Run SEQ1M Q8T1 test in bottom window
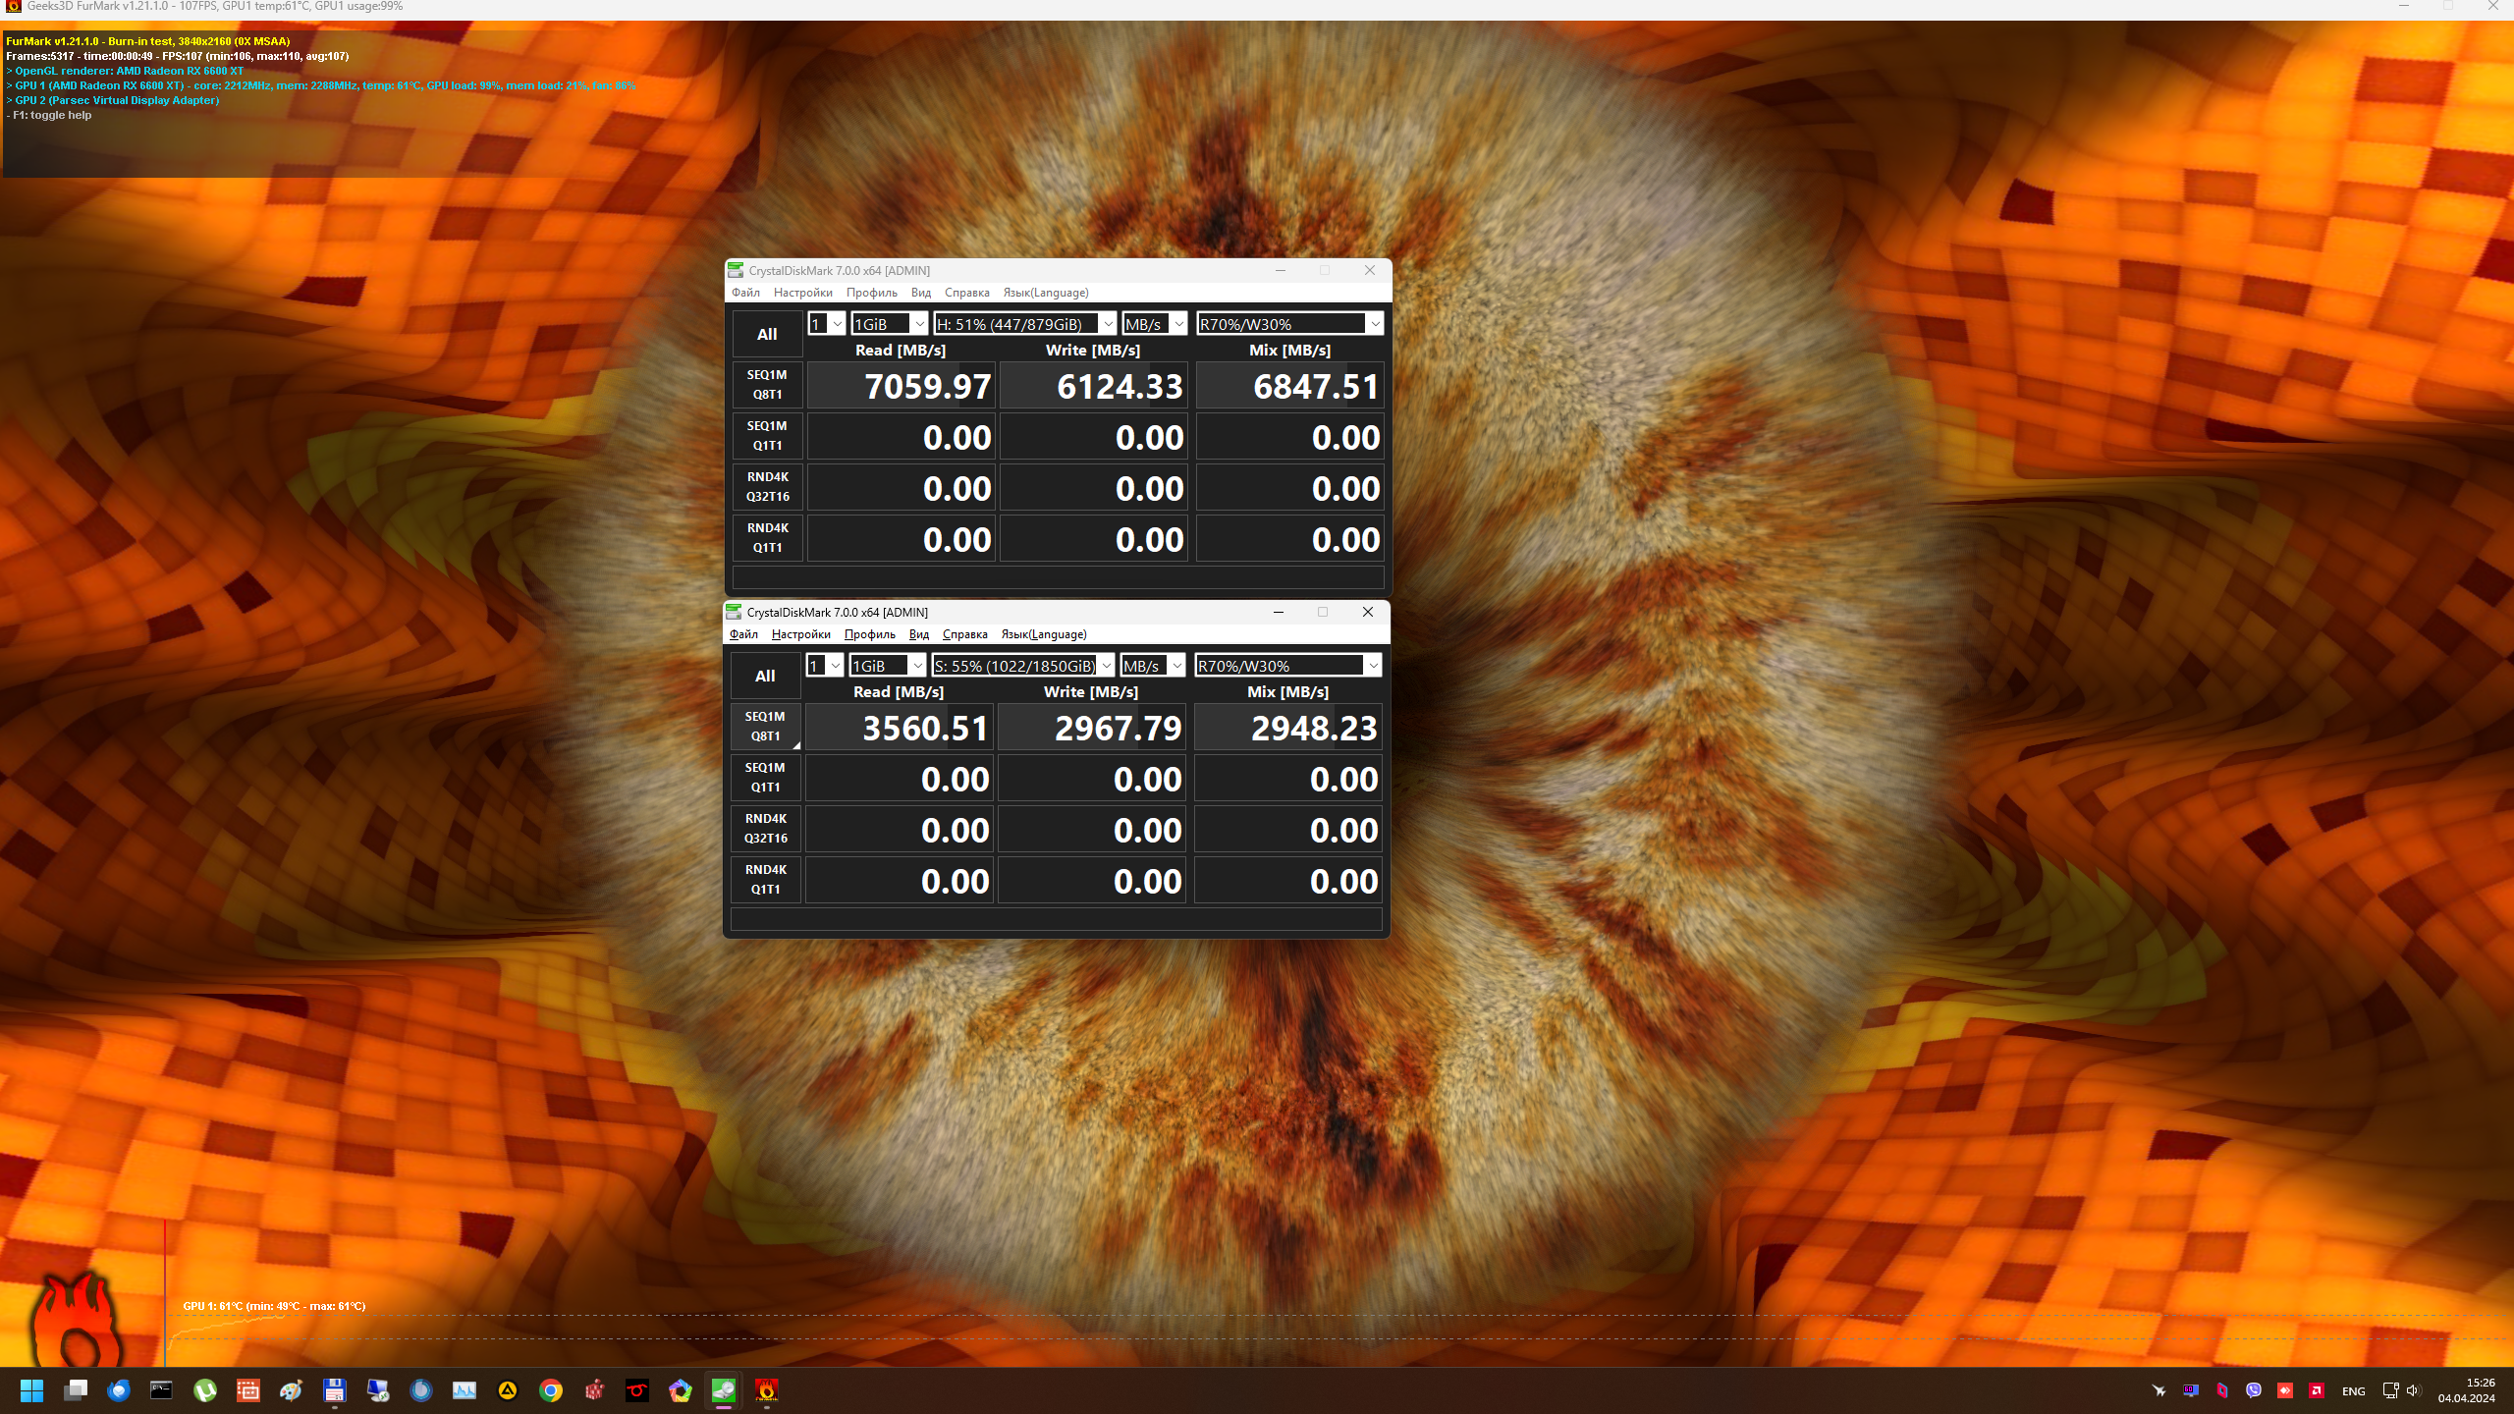 pos(764,727)
